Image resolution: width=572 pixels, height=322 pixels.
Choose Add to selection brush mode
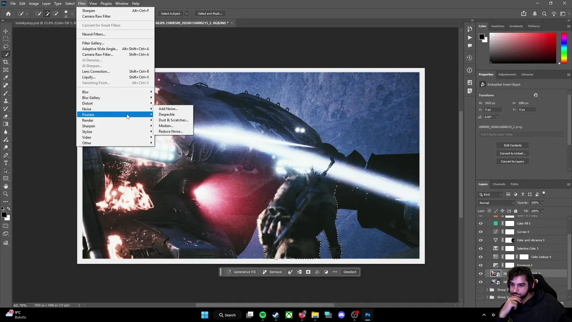[x=47, y=13]
